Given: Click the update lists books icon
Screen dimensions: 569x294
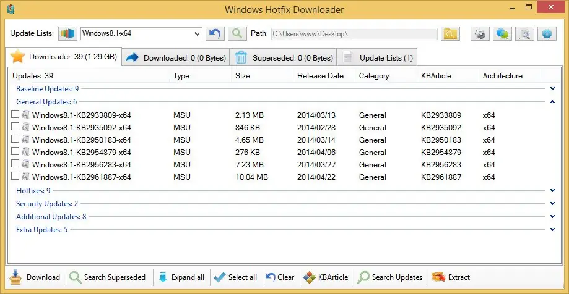Looking at the screenshot, I should (x=67, y=33).
